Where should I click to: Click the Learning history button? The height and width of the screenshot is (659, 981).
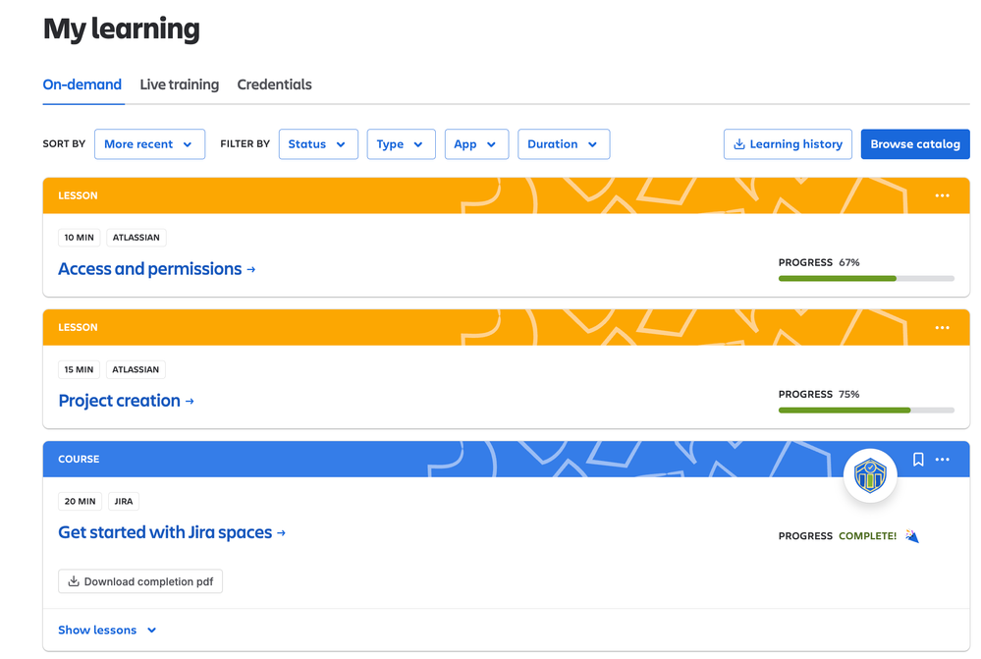tap(788, 144)
